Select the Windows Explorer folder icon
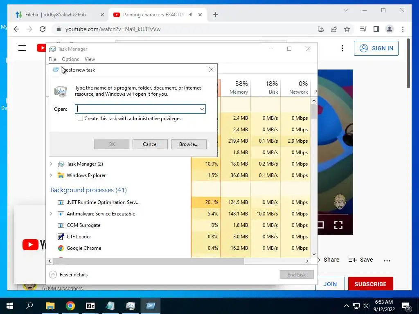Image resolution: width=419 pixels, height=314 pixels. point(61,175)
